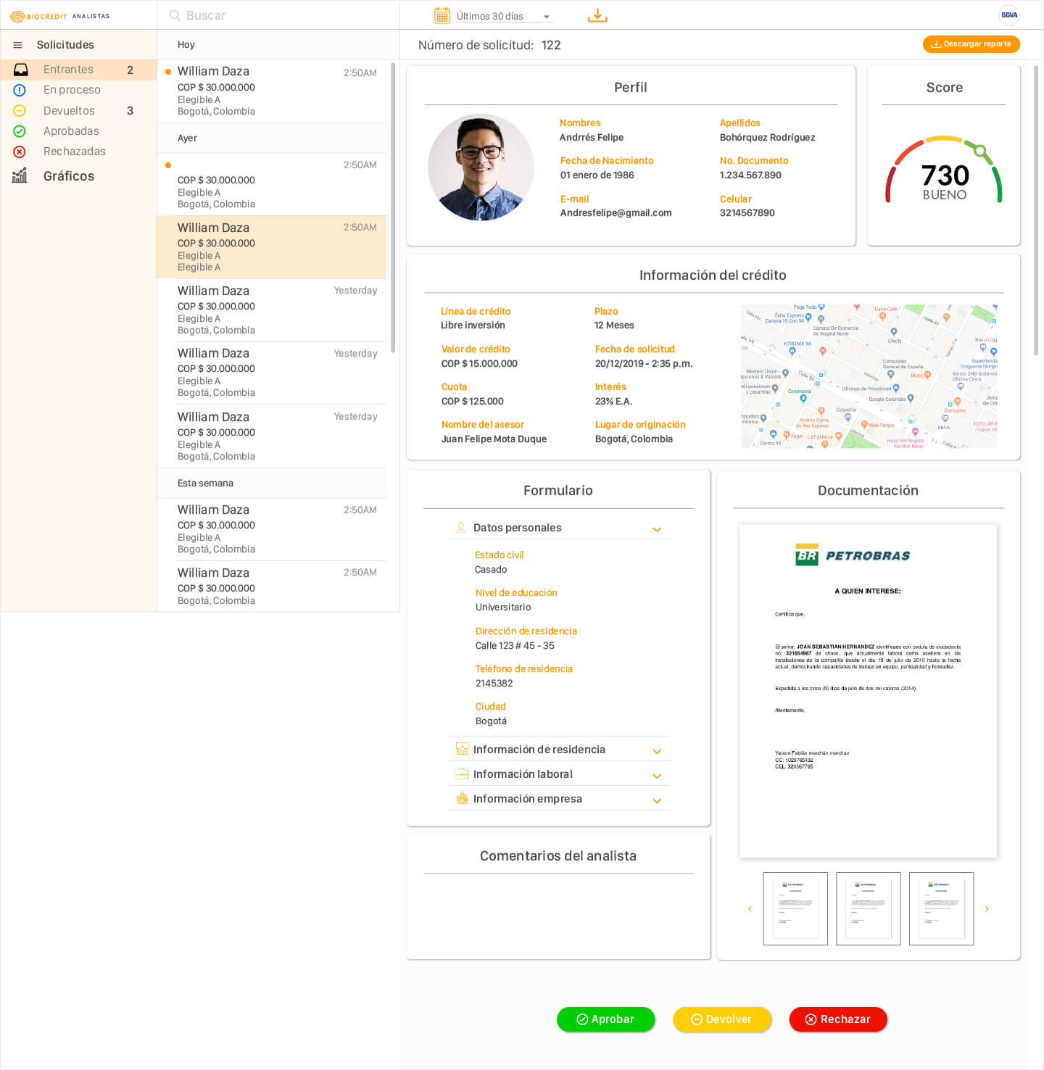Show next document thumbnails with right arrow
This screenshot has width=1044, height=1070.
point(987,909)
